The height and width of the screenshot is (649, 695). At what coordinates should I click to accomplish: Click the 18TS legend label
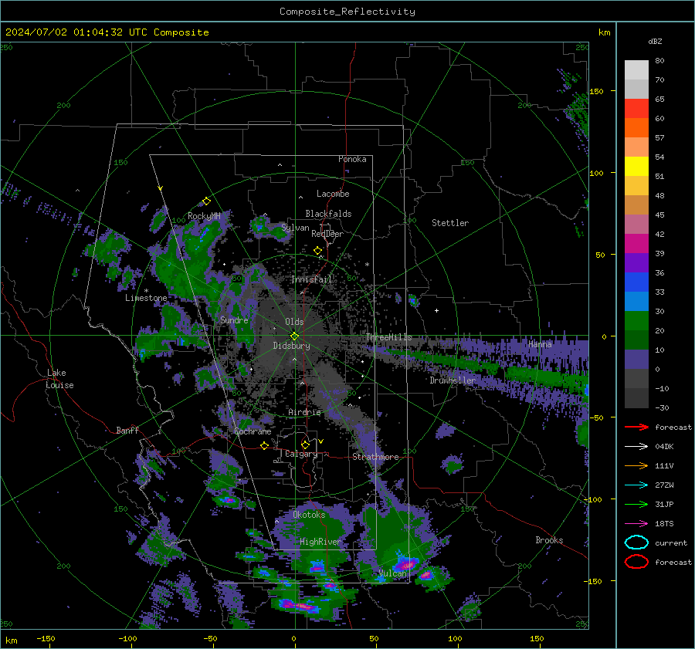(664, 524)
